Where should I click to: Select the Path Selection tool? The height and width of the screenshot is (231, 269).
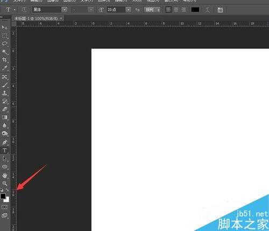coord(5,158)
